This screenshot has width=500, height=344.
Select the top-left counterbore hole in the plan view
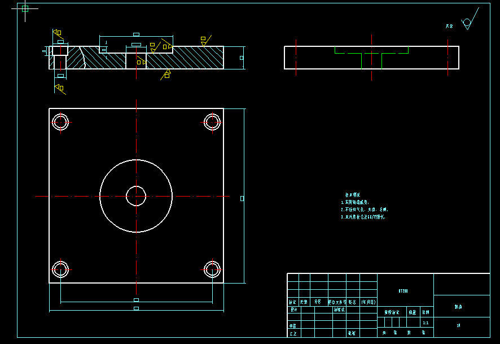(x=60, y=122)
